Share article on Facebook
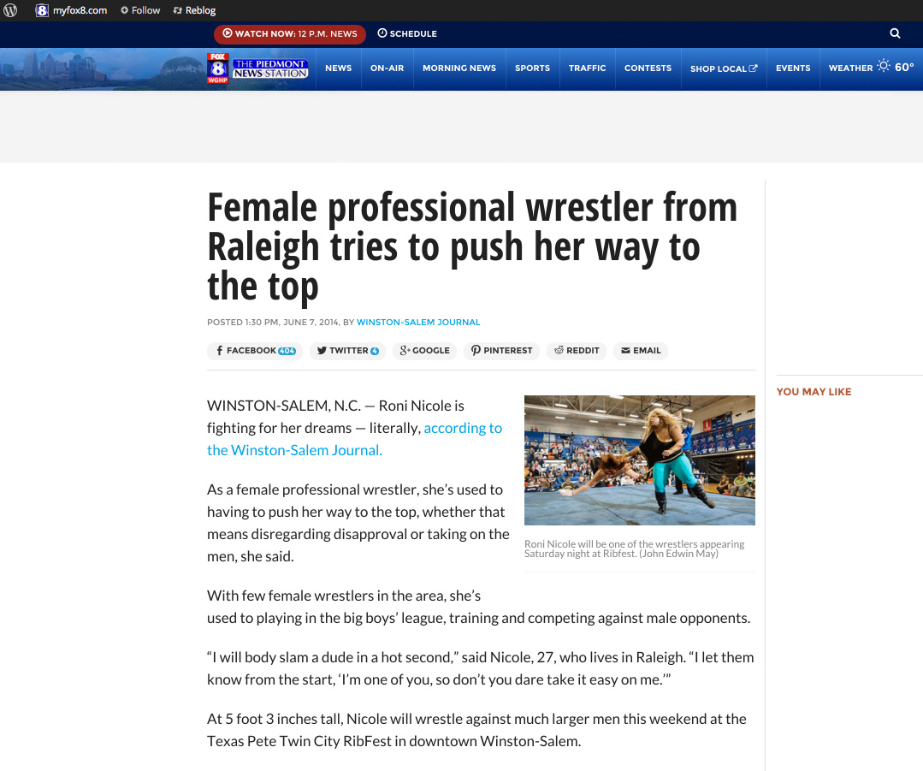Image resolution: width=923 pixels, height=771 pixels. click(x=255, y=351)
